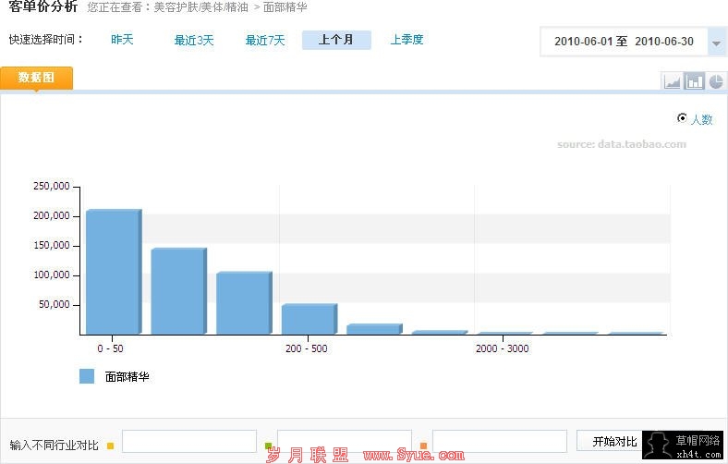
Task: Open the 数据图 tab
Action: [36, 78]
